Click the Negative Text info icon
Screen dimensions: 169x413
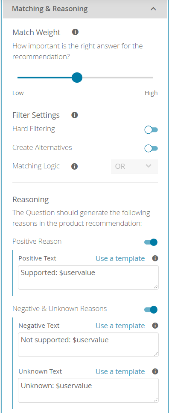click(x=155, y=326)
